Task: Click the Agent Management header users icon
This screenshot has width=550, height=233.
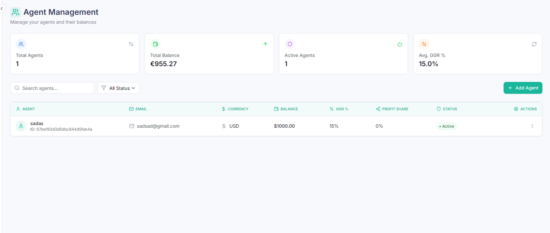Action: pyautogui.click(x=15, y=12)
